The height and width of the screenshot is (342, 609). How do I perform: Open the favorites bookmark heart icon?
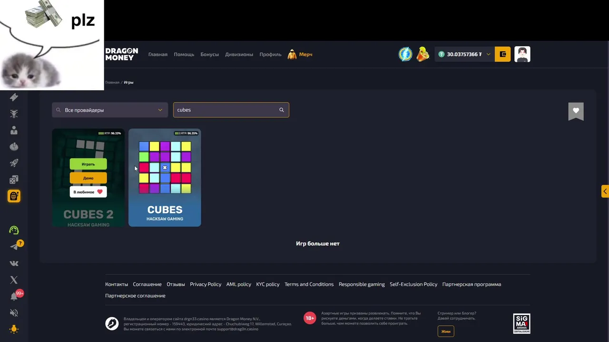tap(576, 111)
